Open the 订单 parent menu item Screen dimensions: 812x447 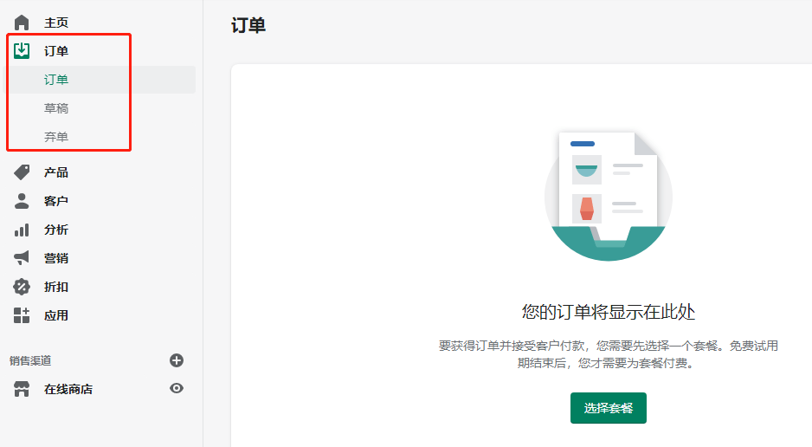point(56,51)
